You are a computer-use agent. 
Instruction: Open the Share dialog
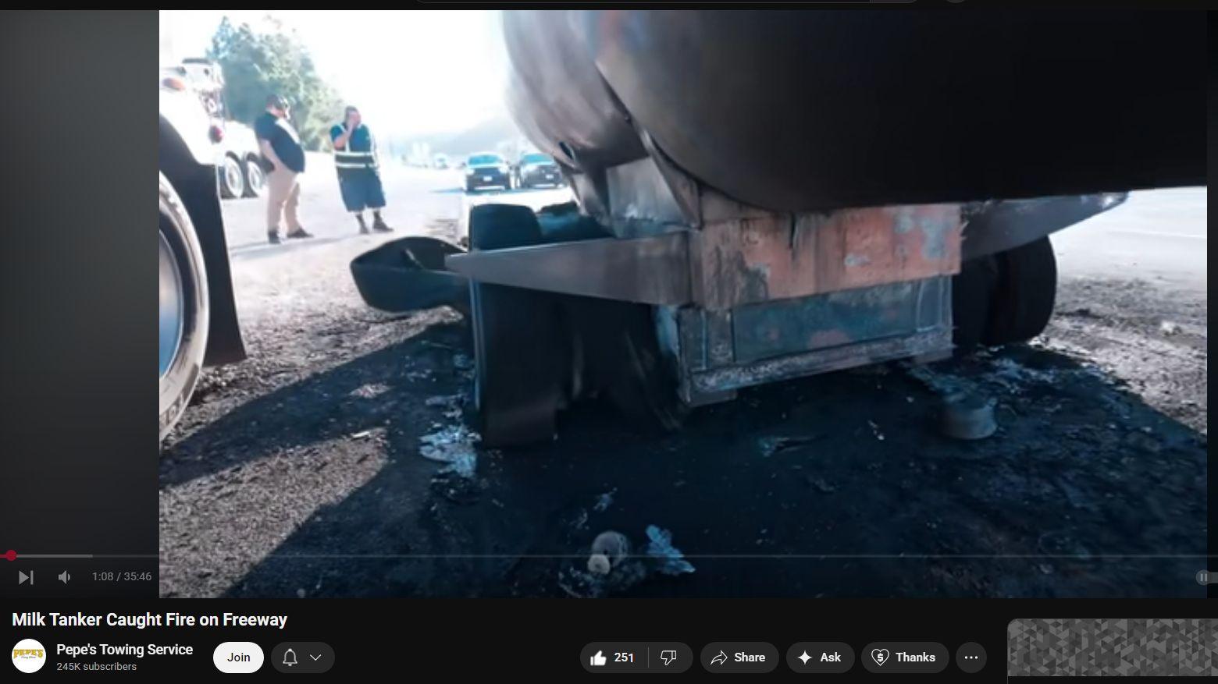tap(739, 657)
